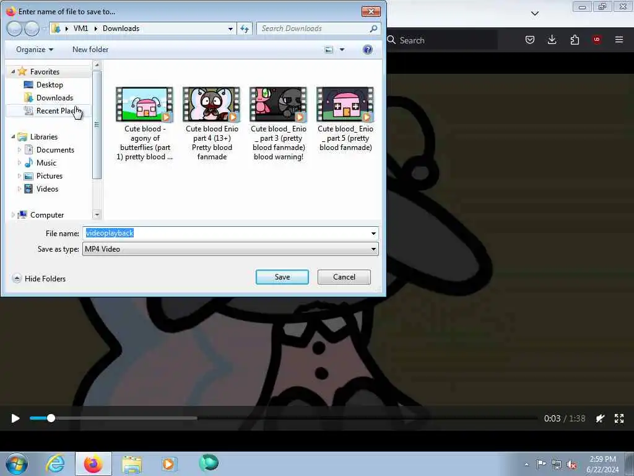Open the Firefox Extensions puzzle icon

coord(575,40)
